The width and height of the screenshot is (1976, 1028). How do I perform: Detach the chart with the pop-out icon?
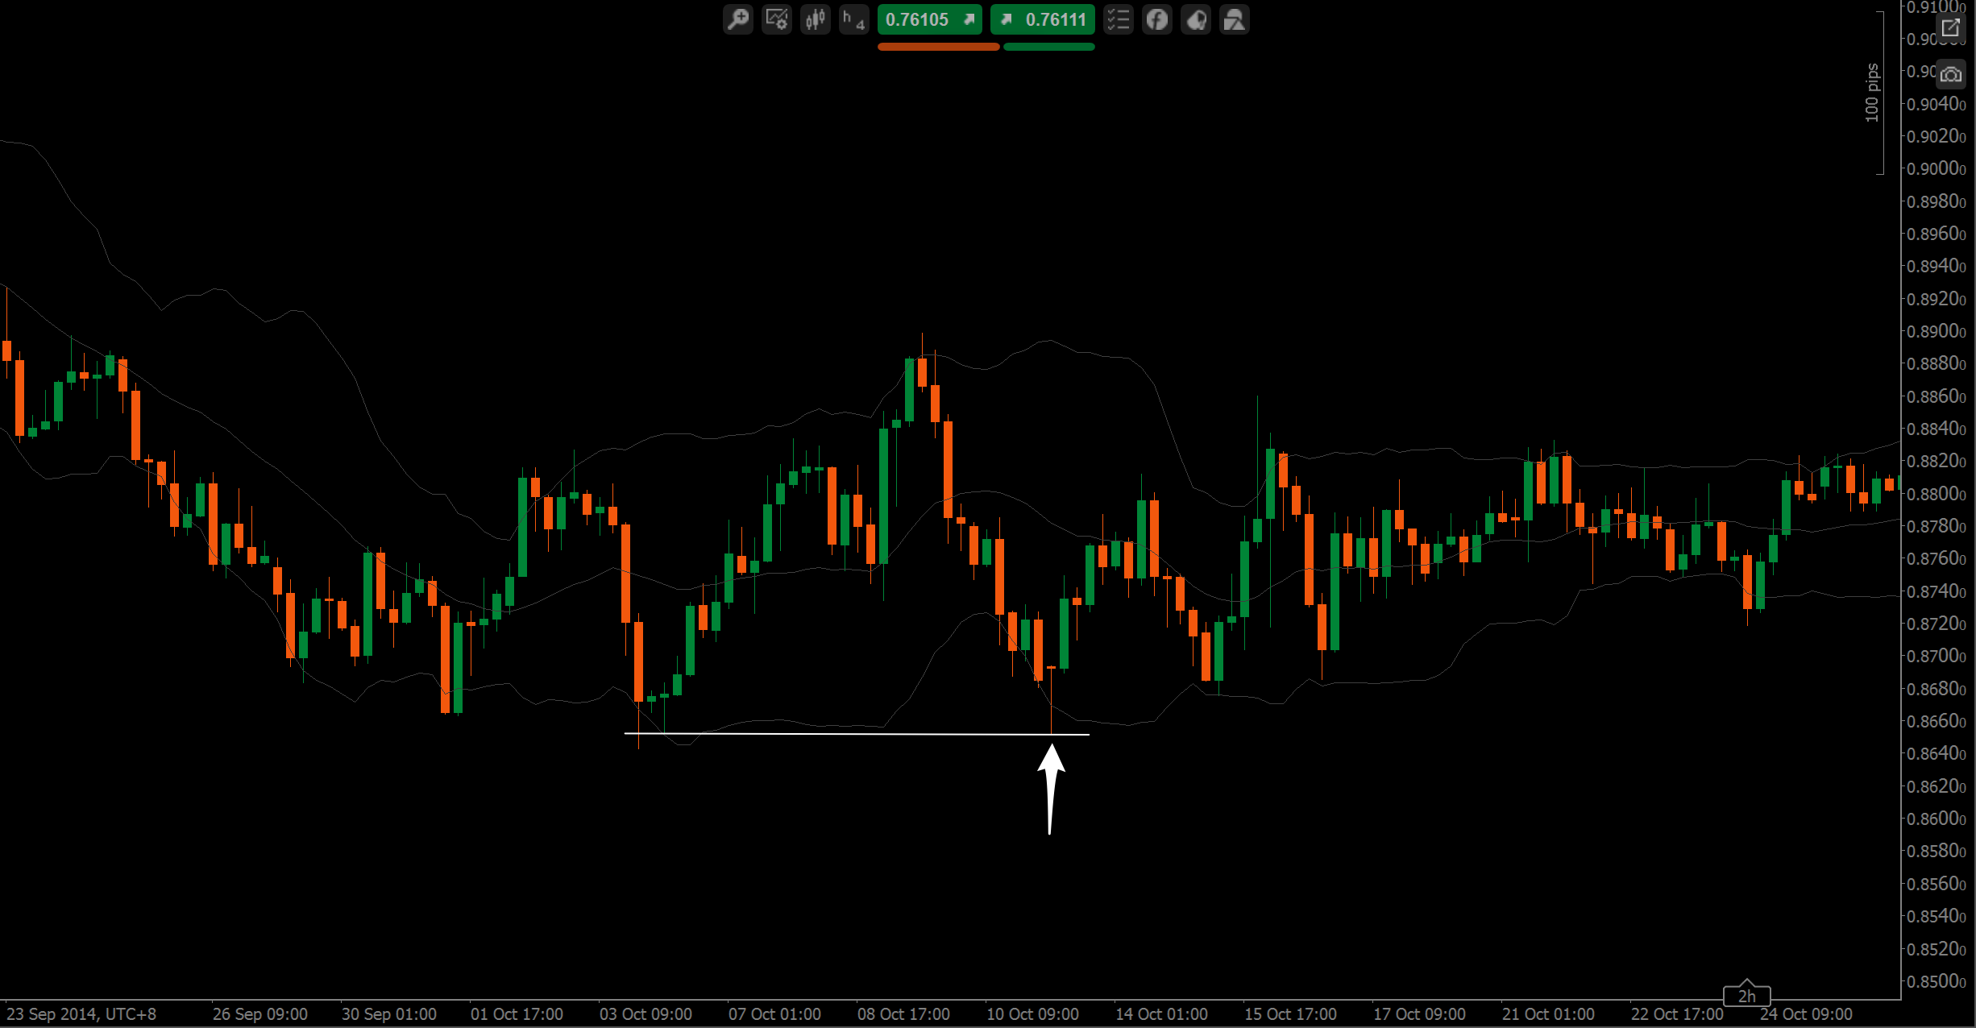[1951, 28]
